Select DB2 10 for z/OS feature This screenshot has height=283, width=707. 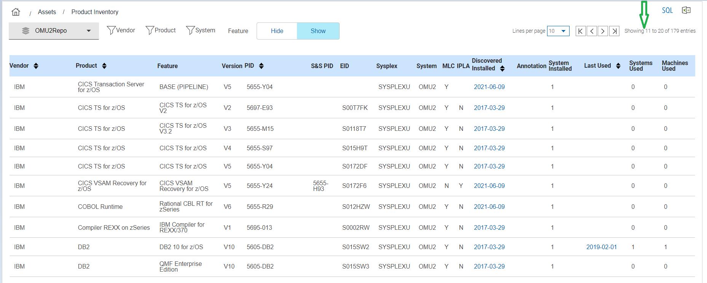click(x=181, y=247)
